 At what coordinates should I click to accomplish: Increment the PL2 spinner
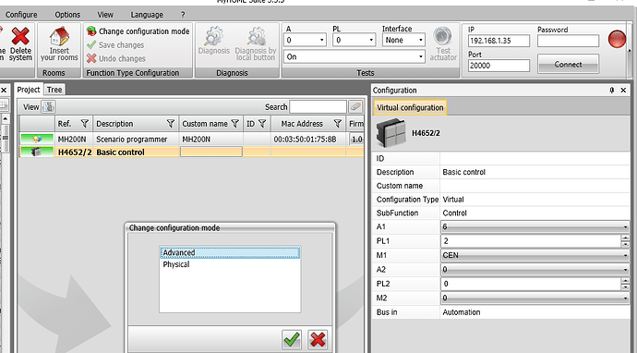[626, 281]
